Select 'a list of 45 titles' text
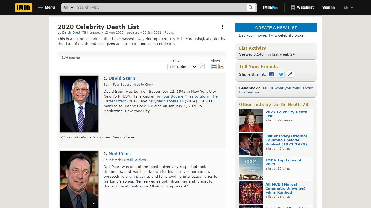The height and width of the screenshot is (208, 371). point(278,148)
